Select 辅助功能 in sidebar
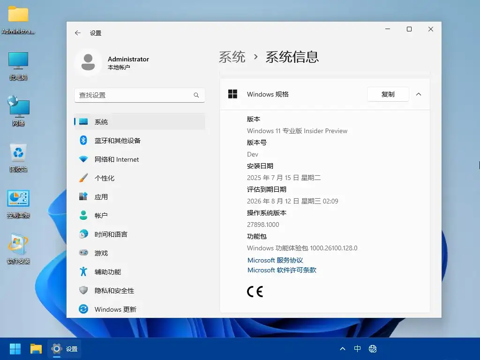The image size is (480, 360). [x=140, y=271]
